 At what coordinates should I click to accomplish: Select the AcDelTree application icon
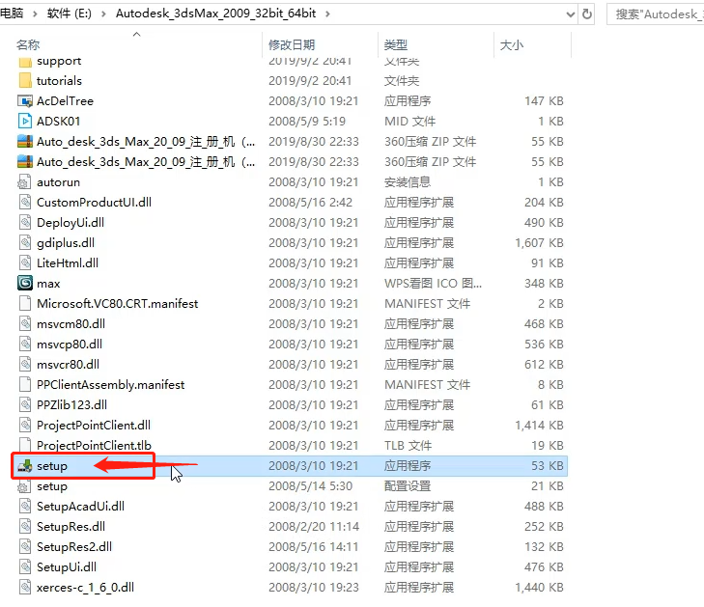25,101
